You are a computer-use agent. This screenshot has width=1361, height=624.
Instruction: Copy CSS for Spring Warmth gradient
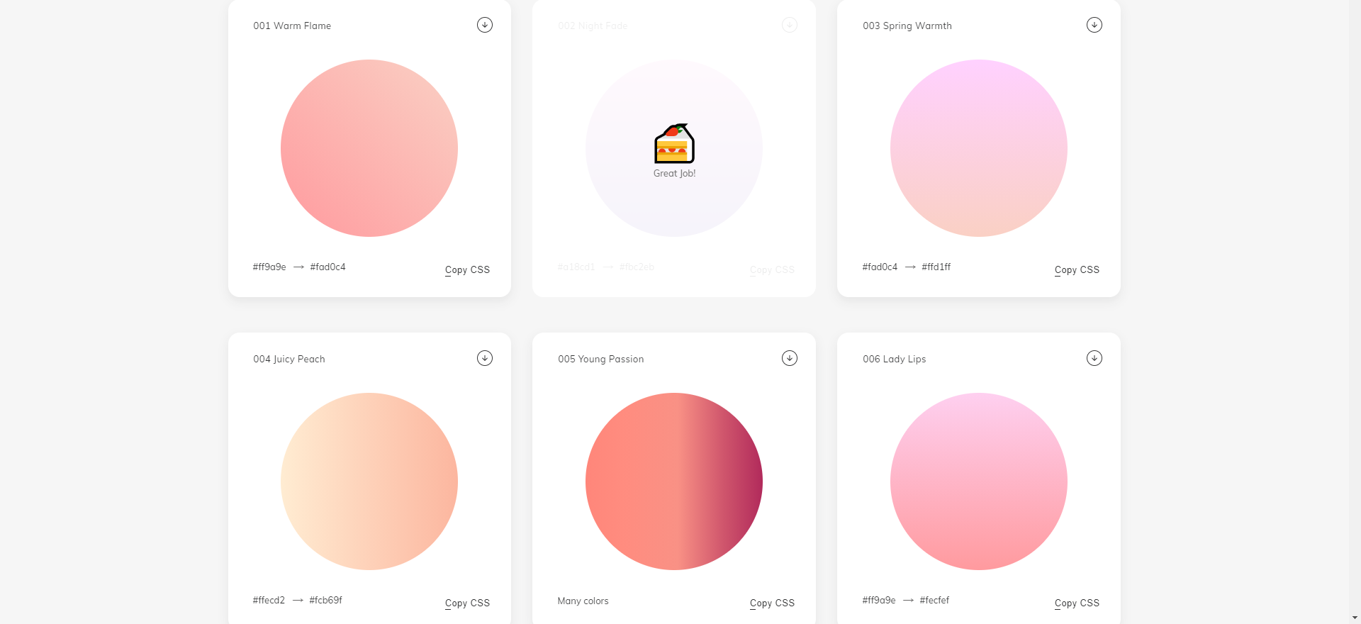pyautogui.click(x=1077, y=270)
